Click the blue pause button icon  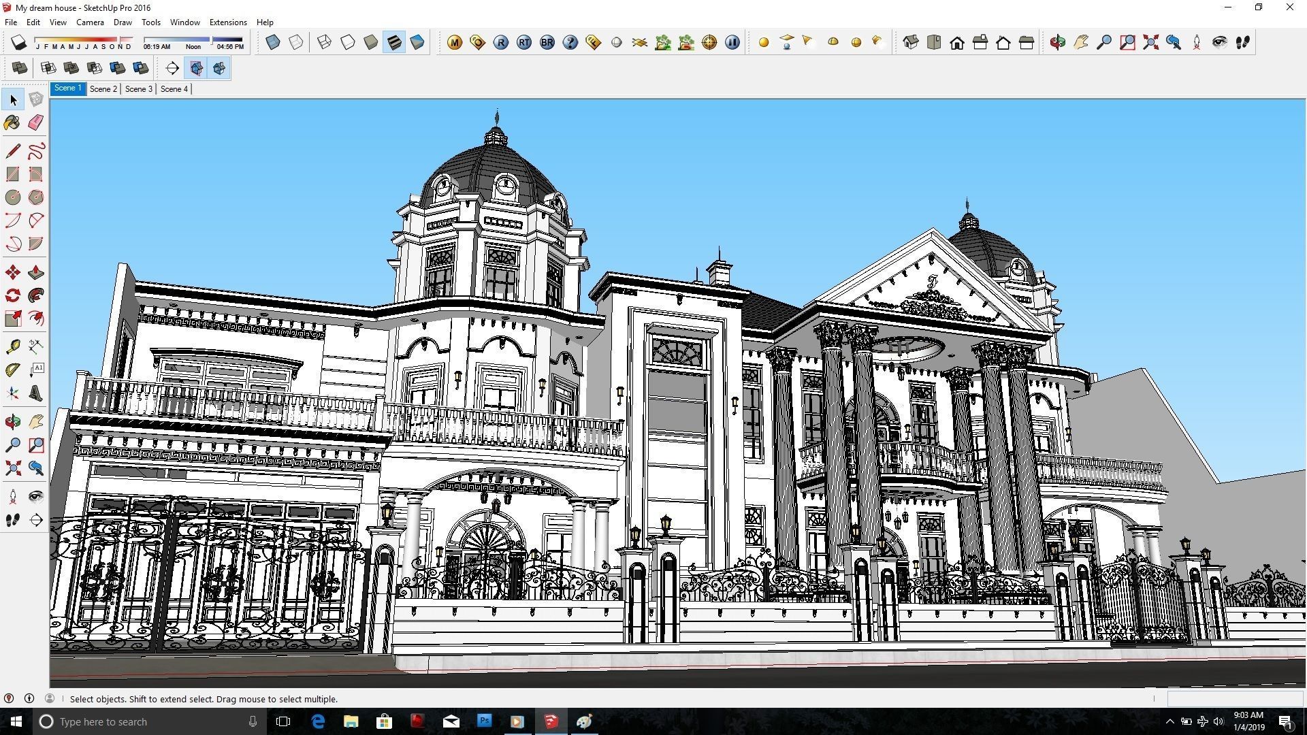(732, 42)
